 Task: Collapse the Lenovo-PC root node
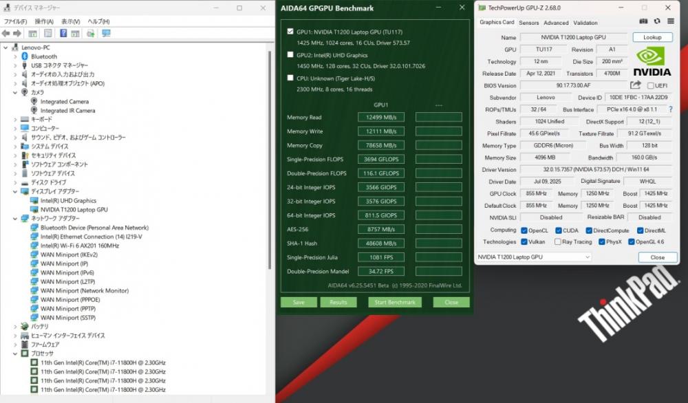coord(6,47)
